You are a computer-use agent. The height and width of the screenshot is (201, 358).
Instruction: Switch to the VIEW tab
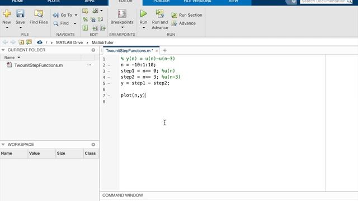pos(233,1)
